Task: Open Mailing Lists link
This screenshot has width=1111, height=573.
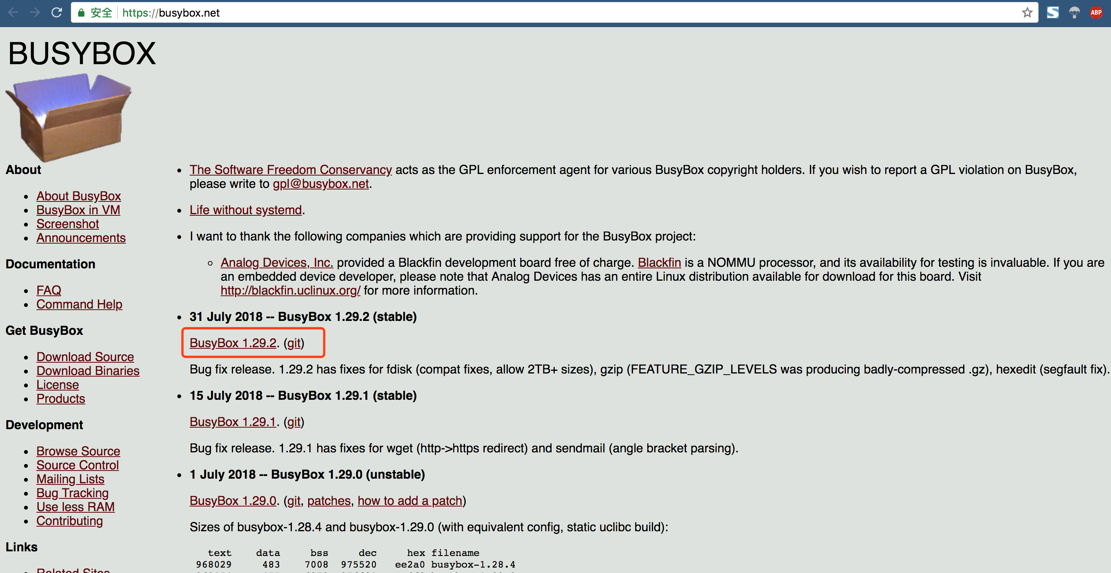Action: (x=70, y=479)
